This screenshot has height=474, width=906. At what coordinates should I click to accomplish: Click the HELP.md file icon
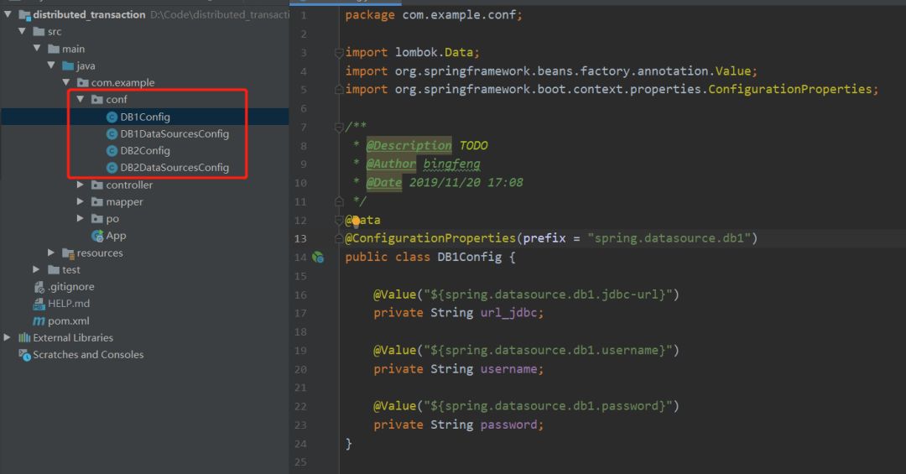39,304
